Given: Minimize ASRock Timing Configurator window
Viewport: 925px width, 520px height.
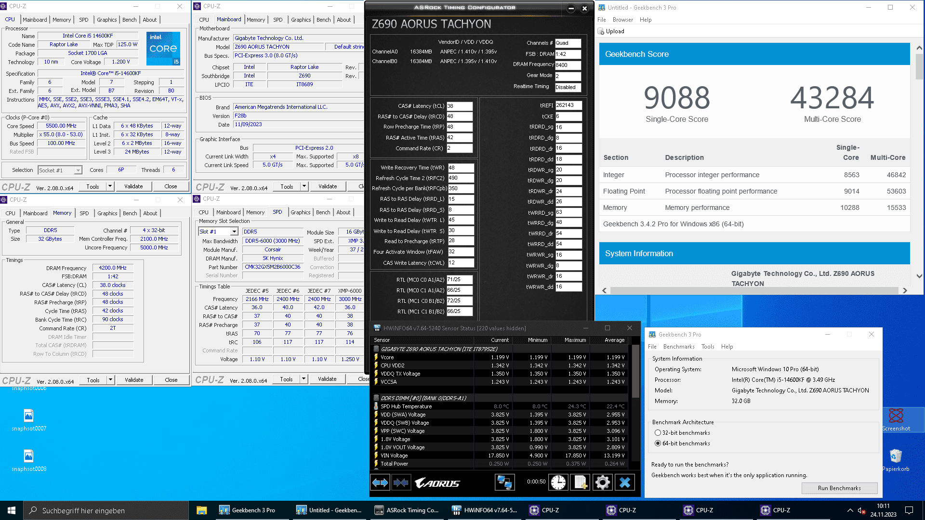Looking at the screenshot, I should 571,8.
